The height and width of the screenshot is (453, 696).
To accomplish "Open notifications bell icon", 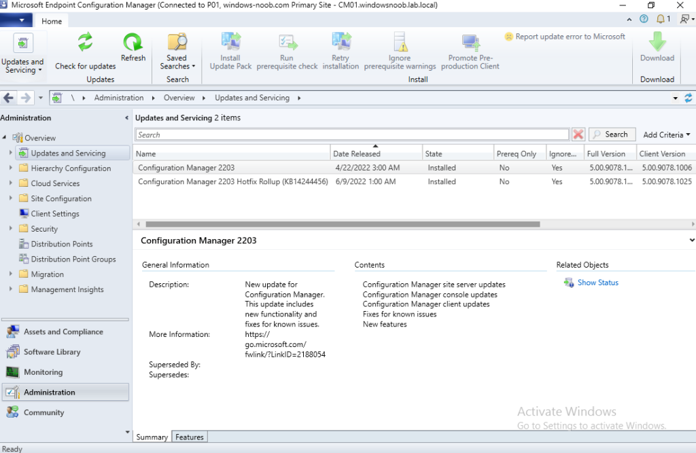I will coord(661,19).
